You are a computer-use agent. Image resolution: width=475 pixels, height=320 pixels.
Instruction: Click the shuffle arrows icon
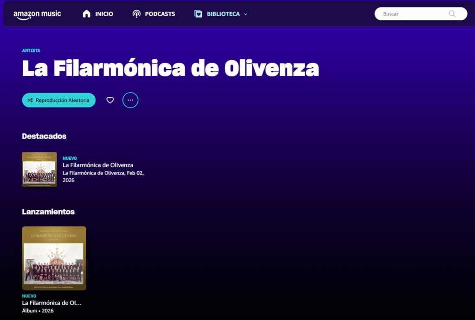click(x=30, y=100)
